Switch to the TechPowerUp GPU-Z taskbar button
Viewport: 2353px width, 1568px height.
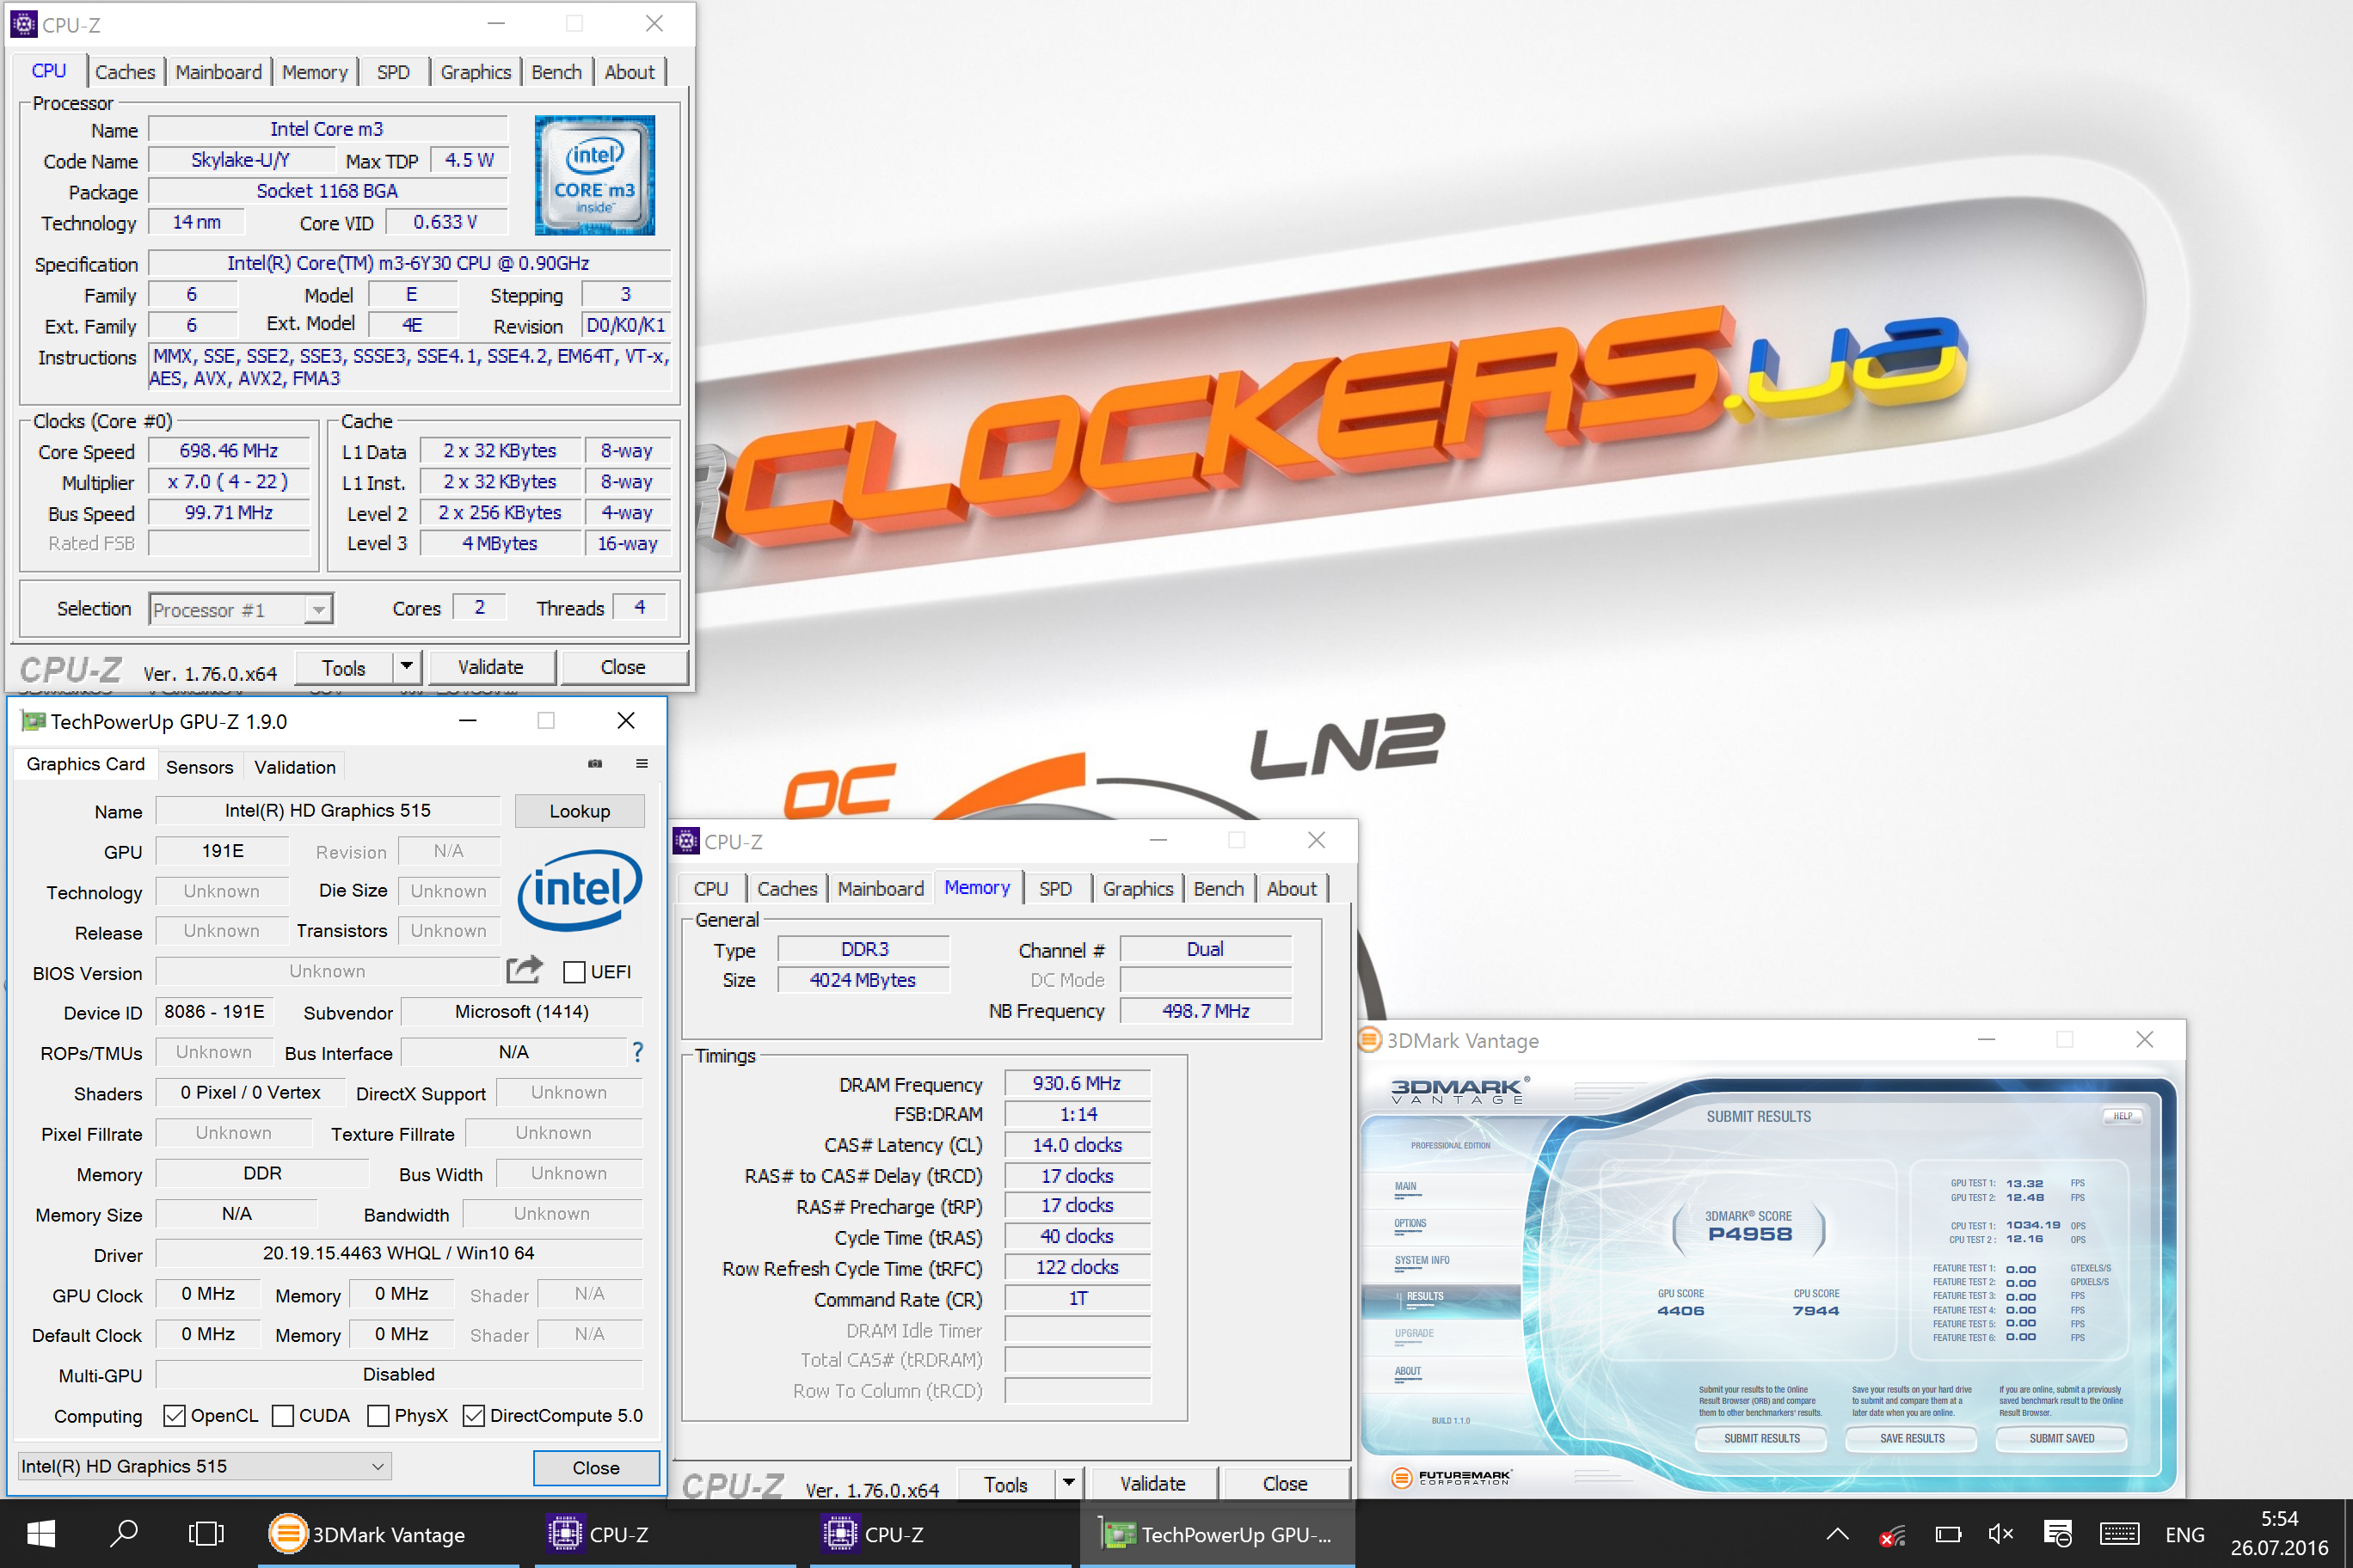point(1217,1534)
